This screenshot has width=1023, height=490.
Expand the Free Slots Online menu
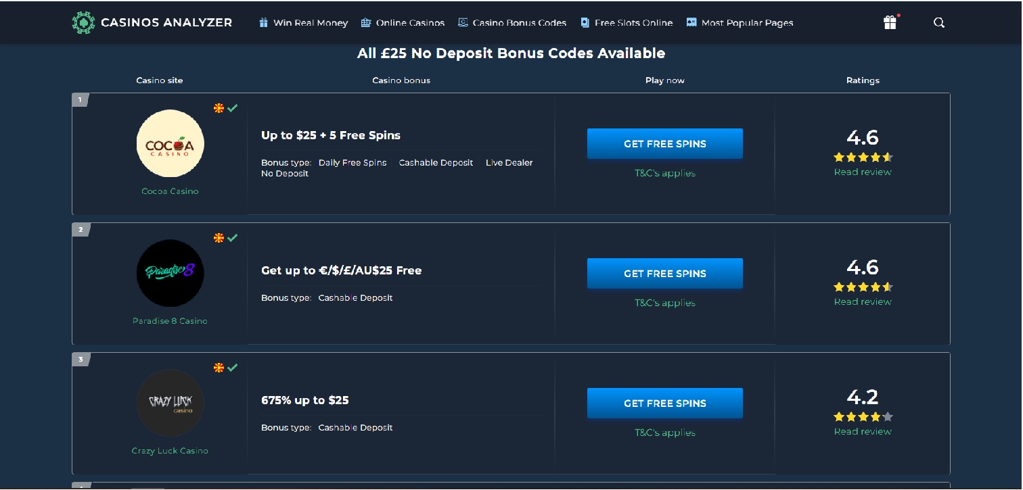coord(627,23)
